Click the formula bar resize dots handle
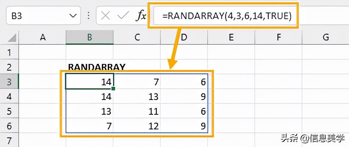This screenshot has width=349, height=147. [89, 15]
